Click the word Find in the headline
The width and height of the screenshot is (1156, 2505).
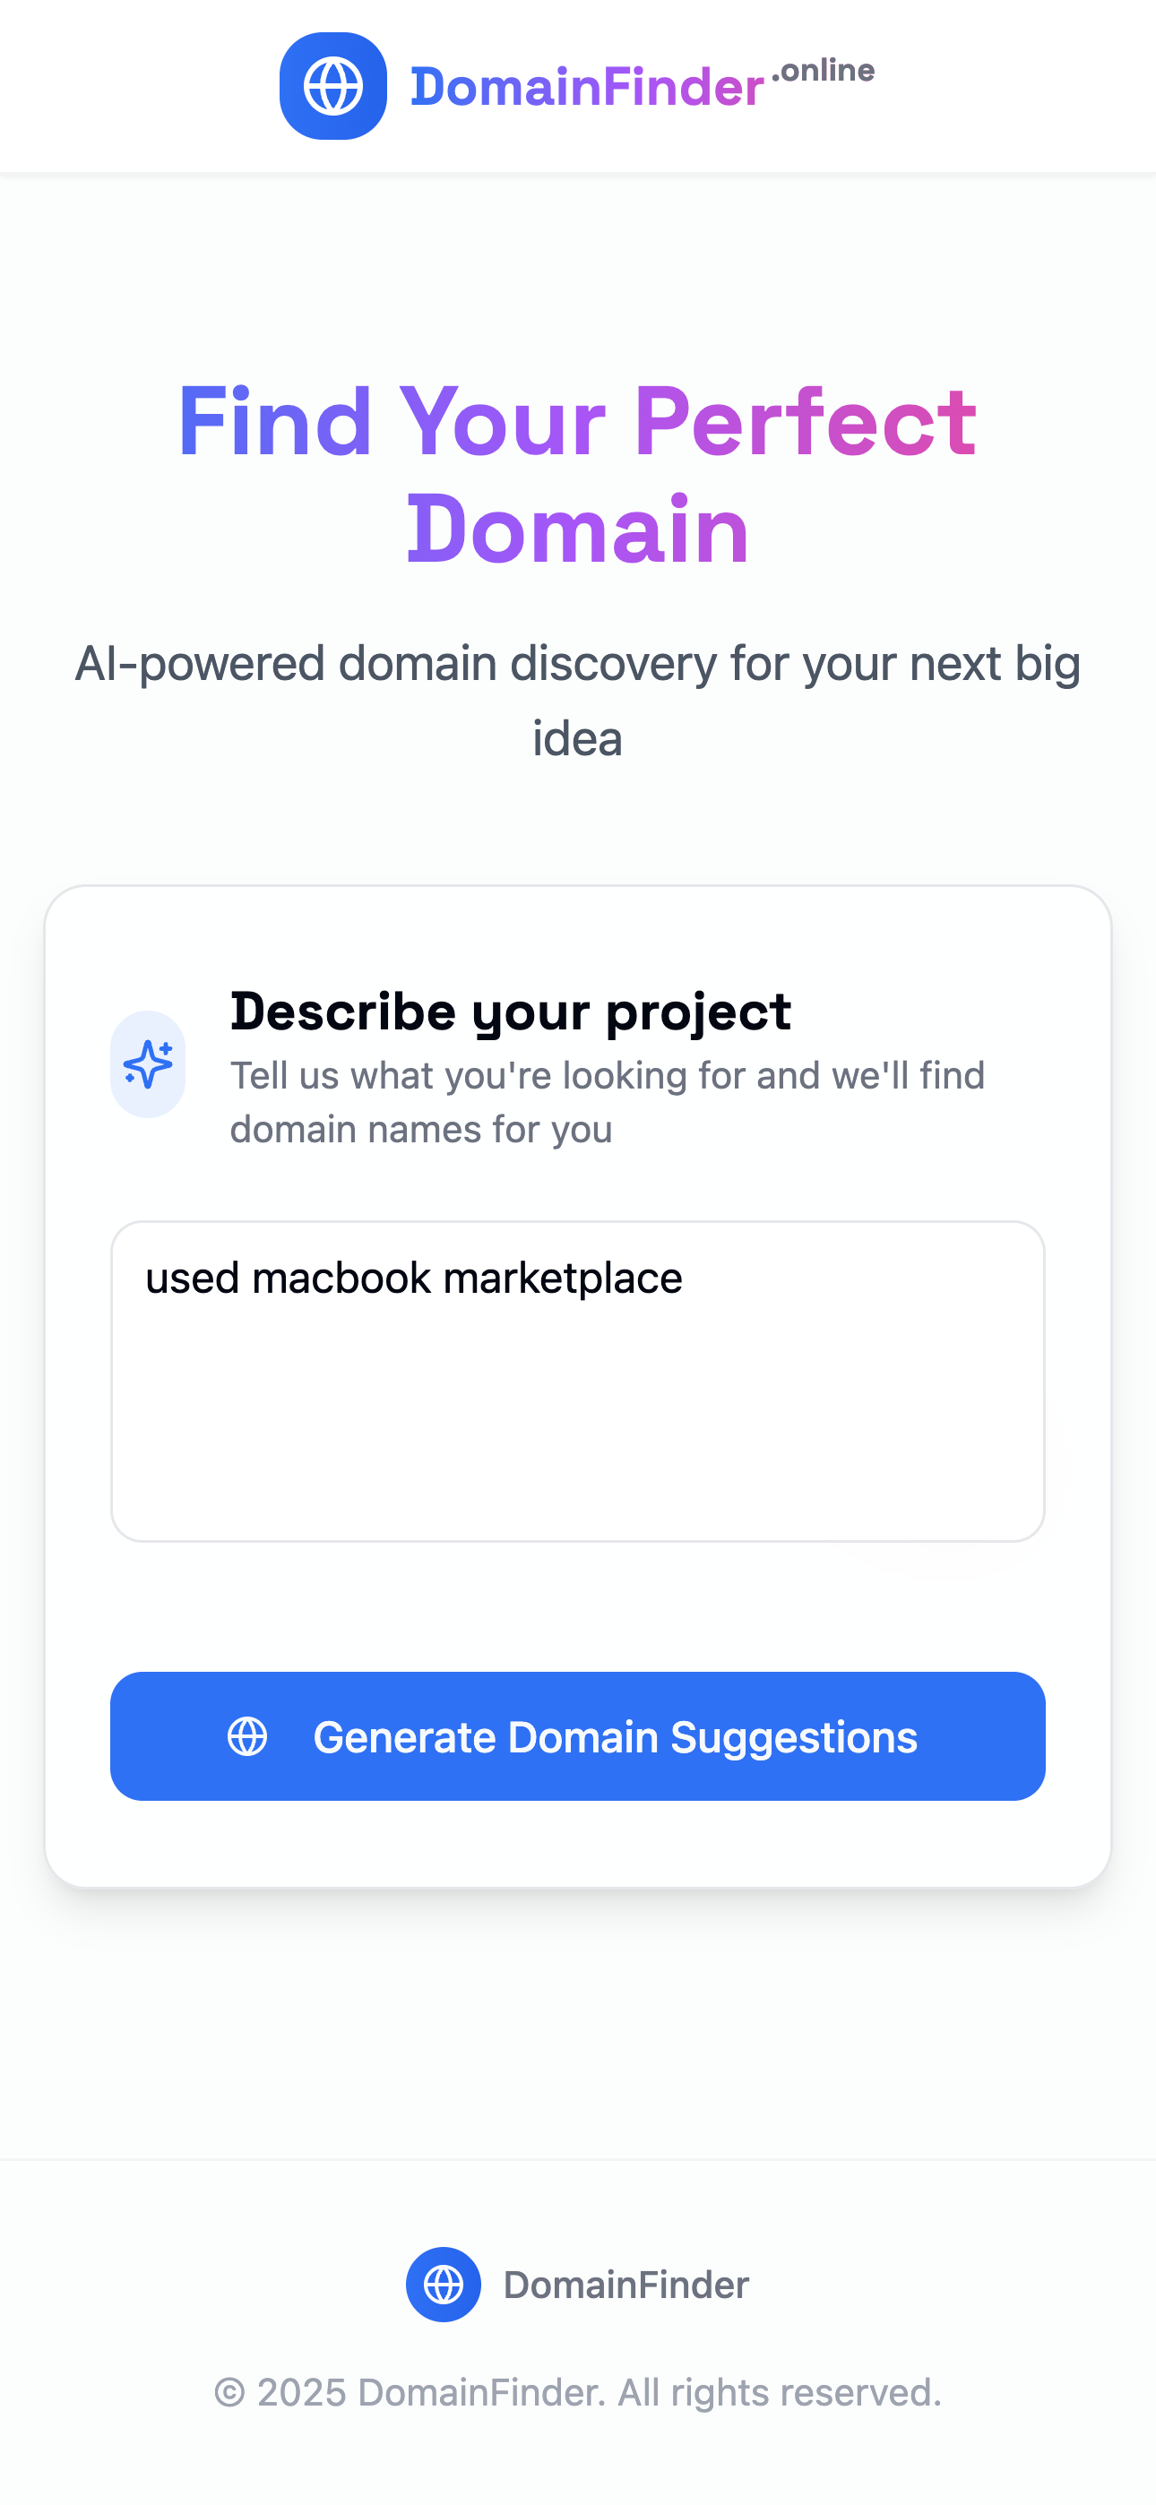[x=274, y=421]
